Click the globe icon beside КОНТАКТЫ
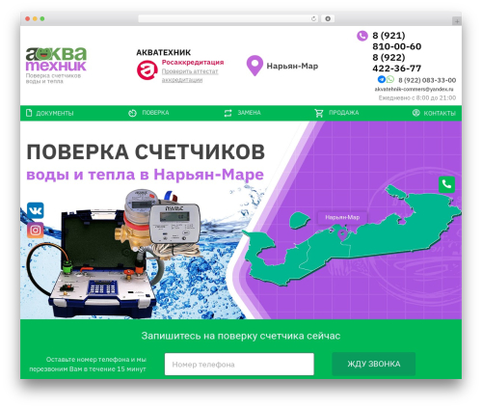482x408 pixels. tap(416, 113)
